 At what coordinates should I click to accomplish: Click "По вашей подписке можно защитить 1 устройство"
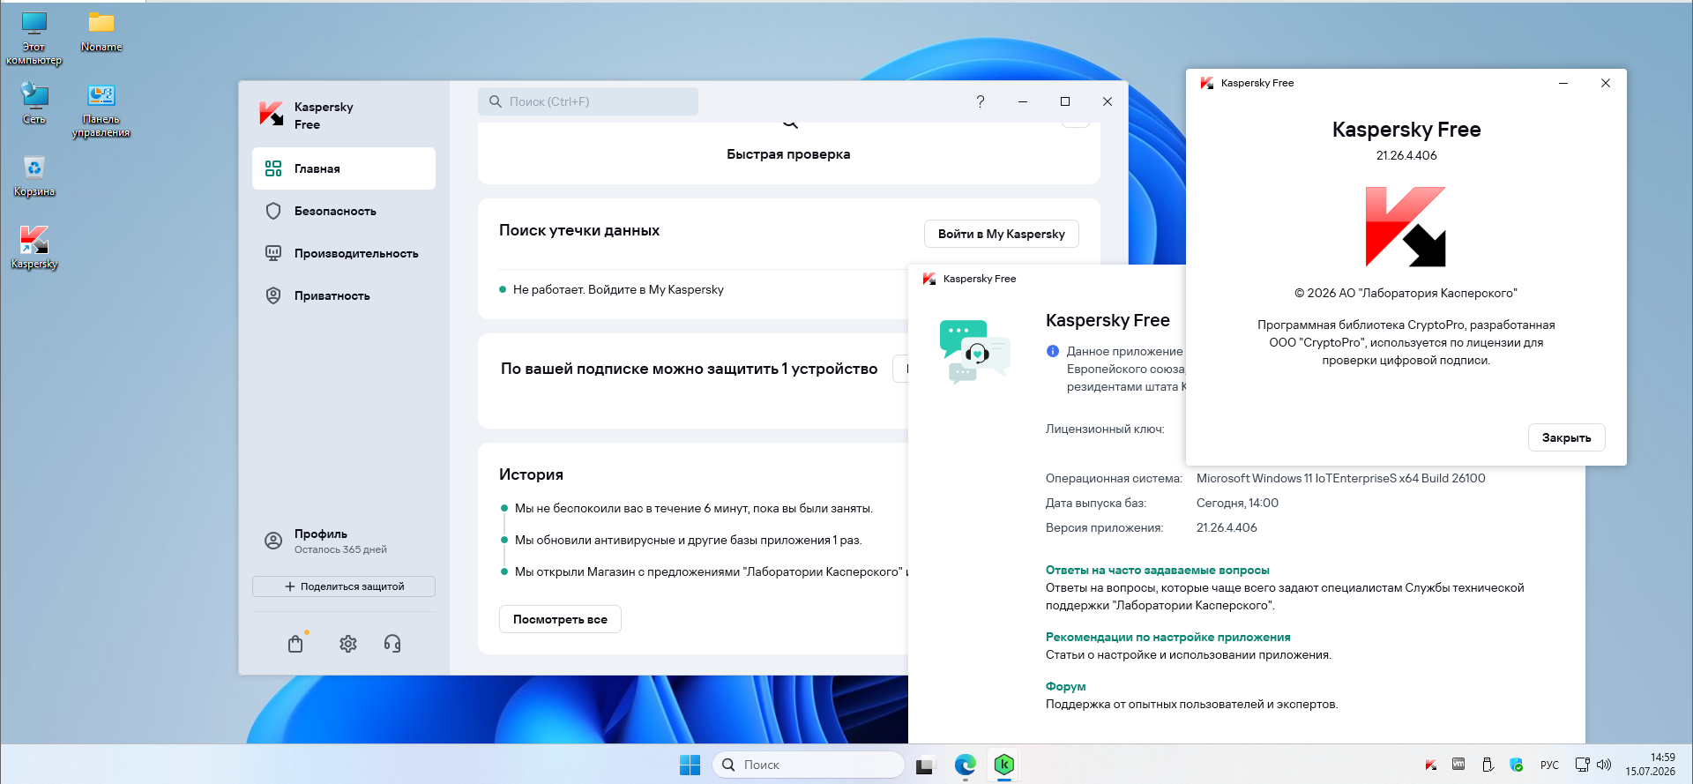[689, 369]
